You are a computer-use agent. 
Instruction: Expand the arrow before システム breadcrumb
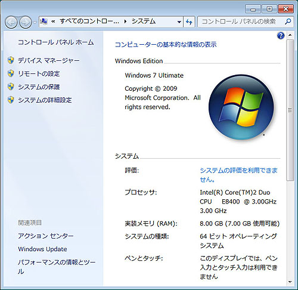[x=125, y=21]
